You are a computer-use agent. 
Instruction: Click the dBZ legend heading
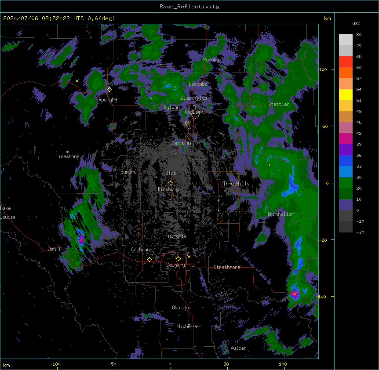356,24
